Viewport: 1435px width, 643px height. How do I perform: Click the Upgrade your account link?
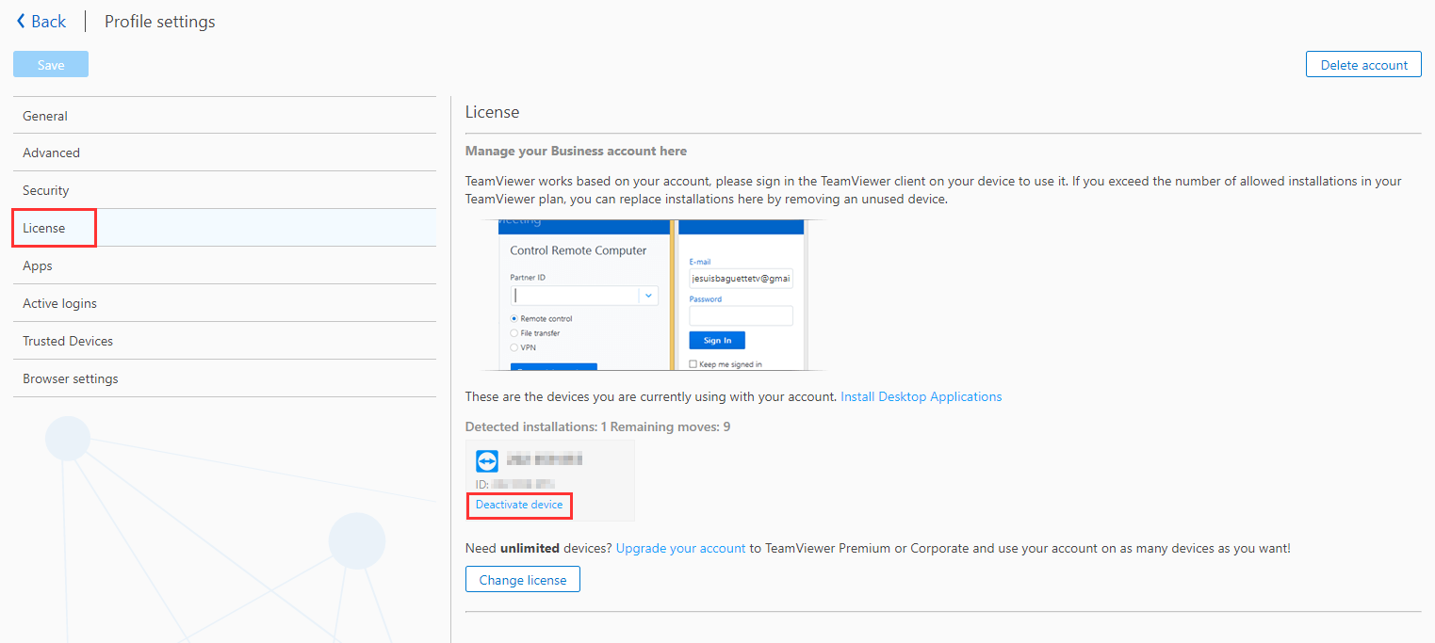[x=680, y=547]
